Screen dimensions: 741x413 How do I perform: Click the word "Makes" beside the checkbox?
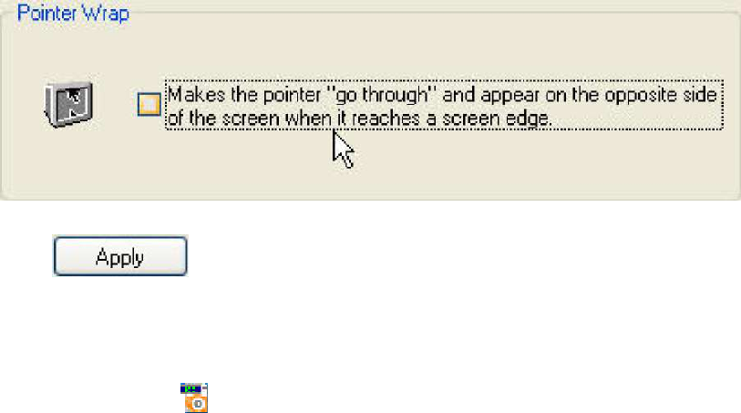196,95
